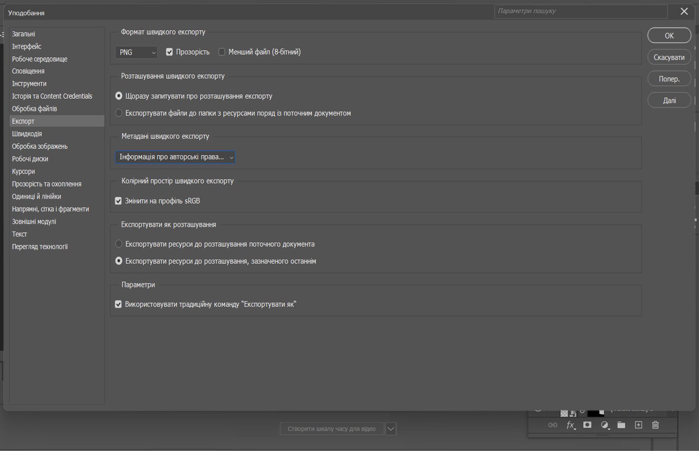Toggle the traditional «Експортувати як» command checkbox
Image resolution: width=699 pixels, height=451 pixels.
click(118, 304)
